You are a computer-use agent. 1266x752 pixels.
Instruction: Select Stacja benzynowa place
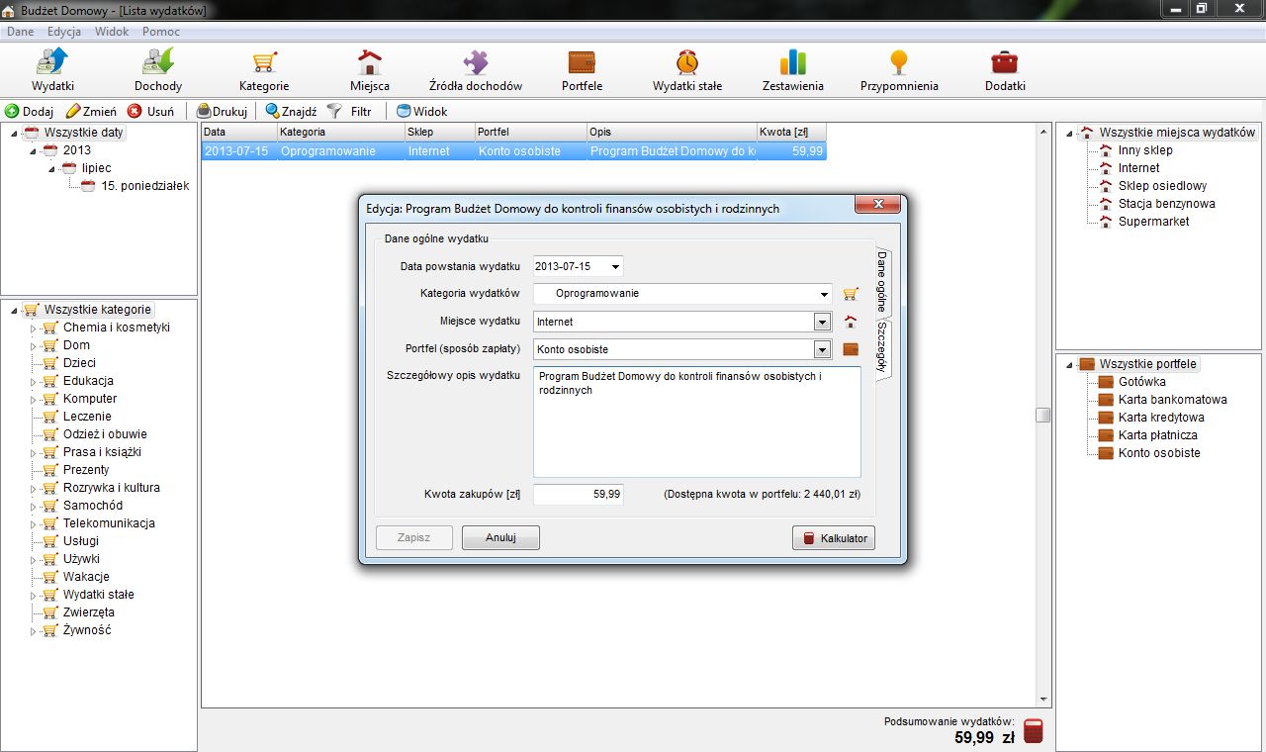(1166, 204)
